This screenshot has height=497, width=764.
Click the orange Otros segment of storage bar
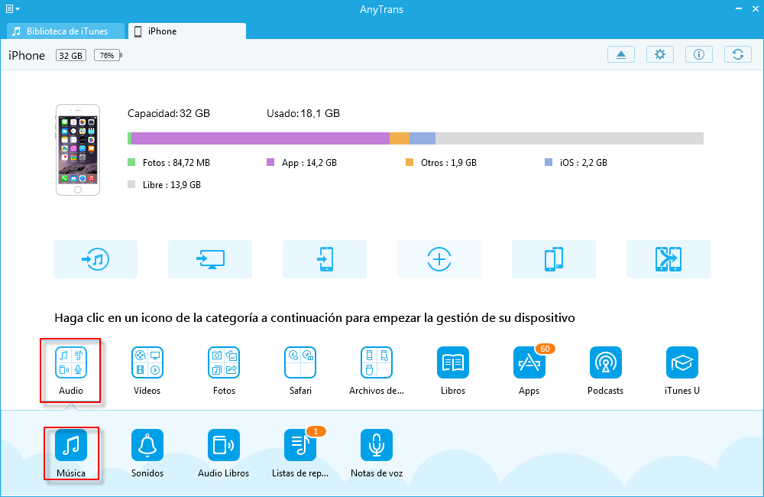coord(400,138)
